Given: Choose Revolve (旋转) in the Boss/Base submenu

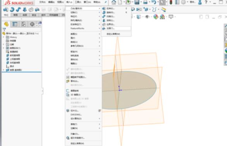Looking at the screenshot, I should [x=117, y=12].
